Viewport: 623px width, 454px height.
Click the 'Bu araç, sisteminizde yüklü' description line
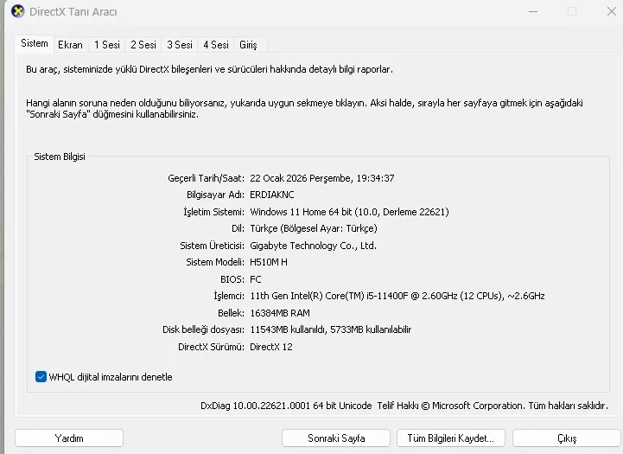coord(209,69)
